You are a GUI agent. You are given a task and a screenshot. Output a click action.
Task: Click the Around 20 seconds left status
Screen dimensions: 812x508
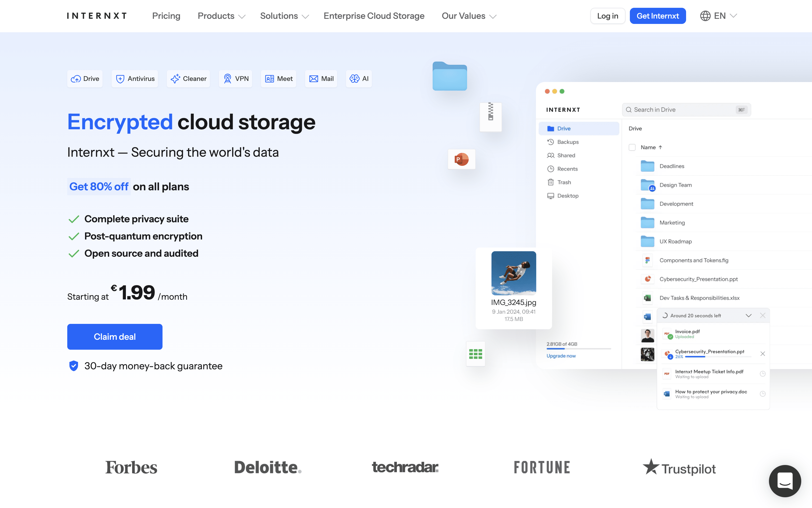695,316
